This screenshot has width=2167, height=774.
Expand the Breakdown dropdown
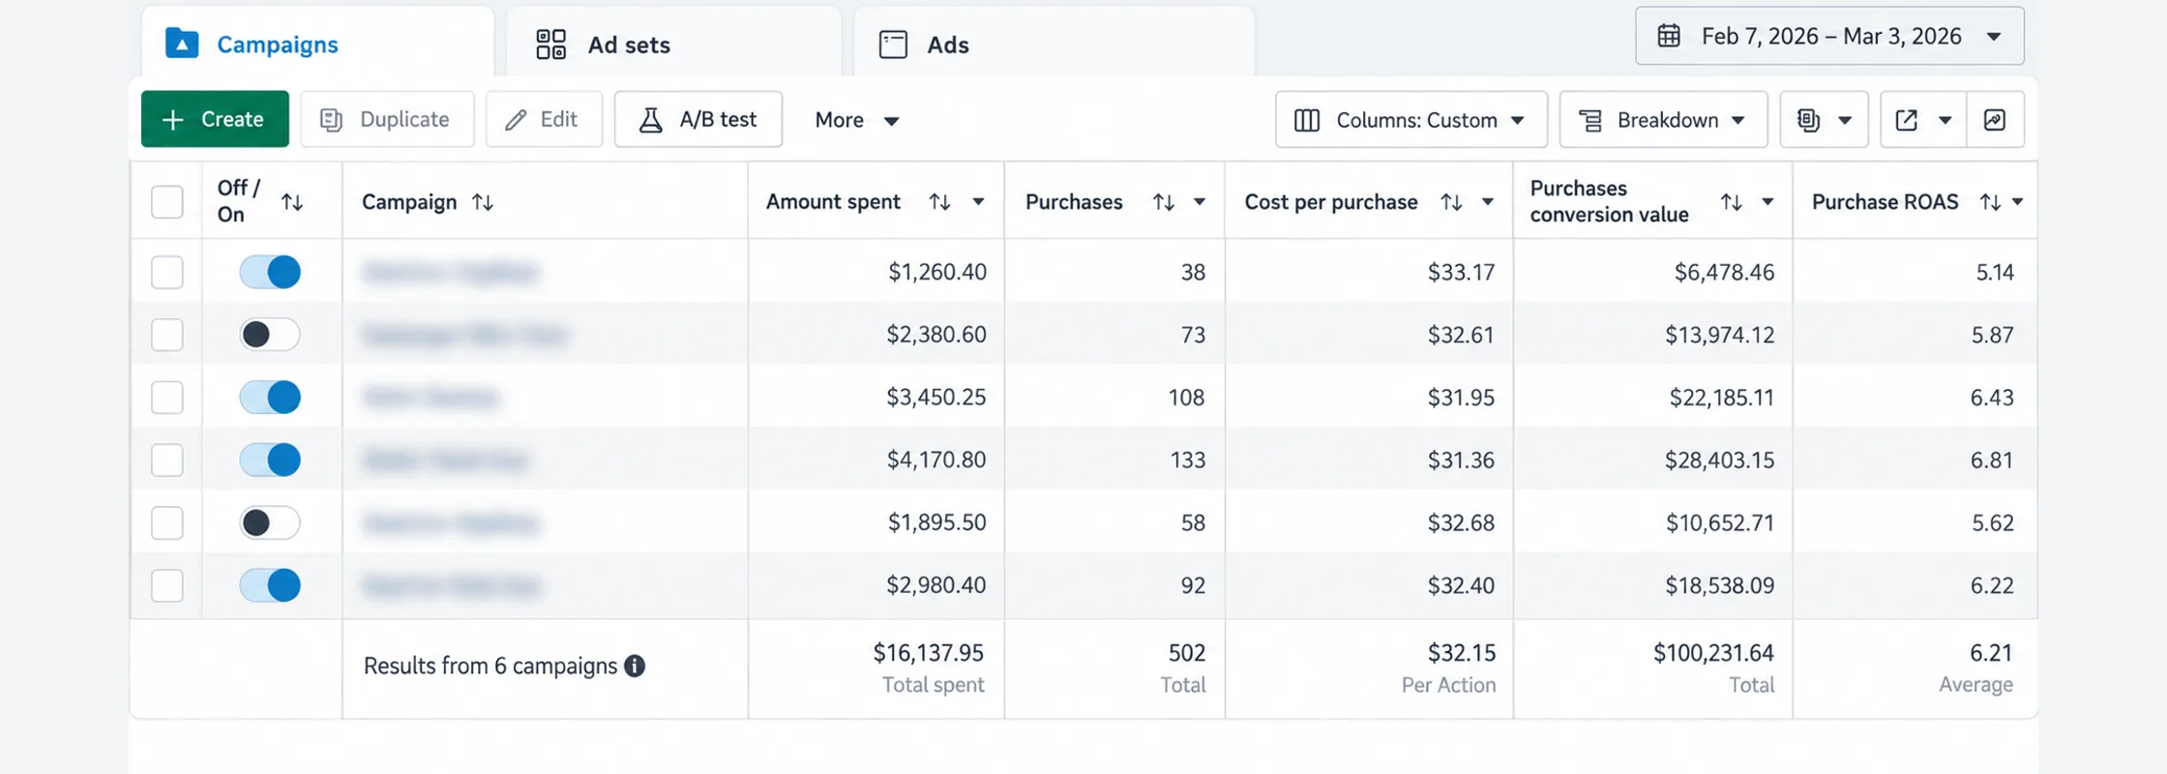tap(1664, 120)
